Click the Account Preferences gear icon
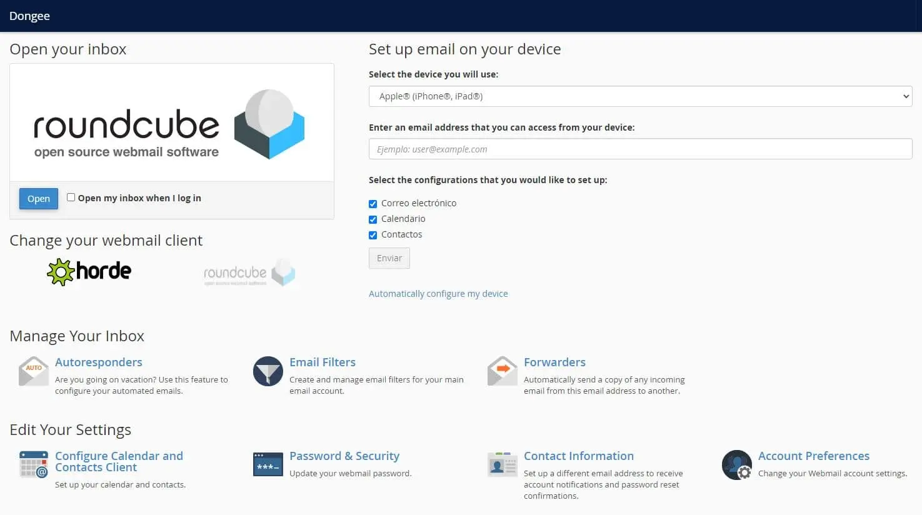Screen dimensions: 922x515 (x=737, y=465)
